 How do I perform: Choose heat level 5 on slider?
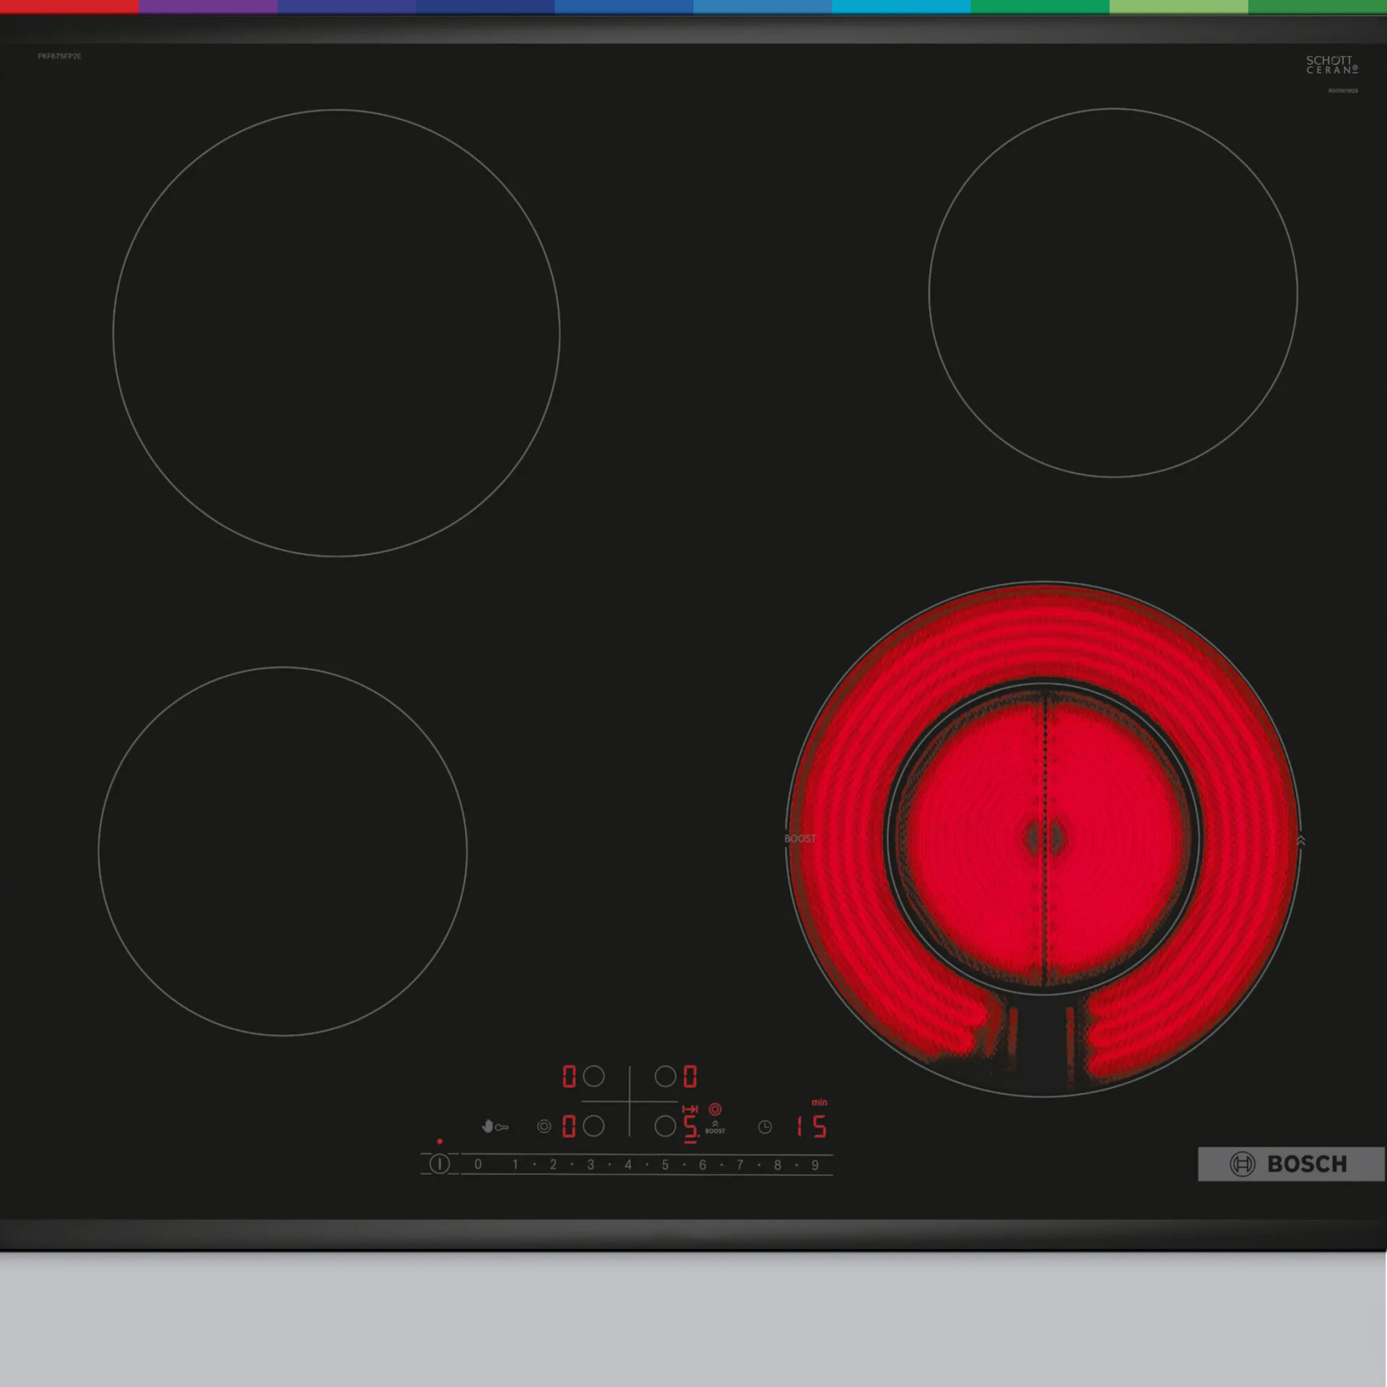666,1164
